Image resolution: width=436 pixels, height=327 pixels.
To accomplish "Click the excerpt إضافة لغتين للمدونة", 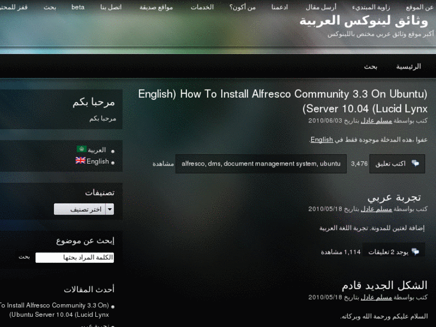I will [x=372, y=228].
